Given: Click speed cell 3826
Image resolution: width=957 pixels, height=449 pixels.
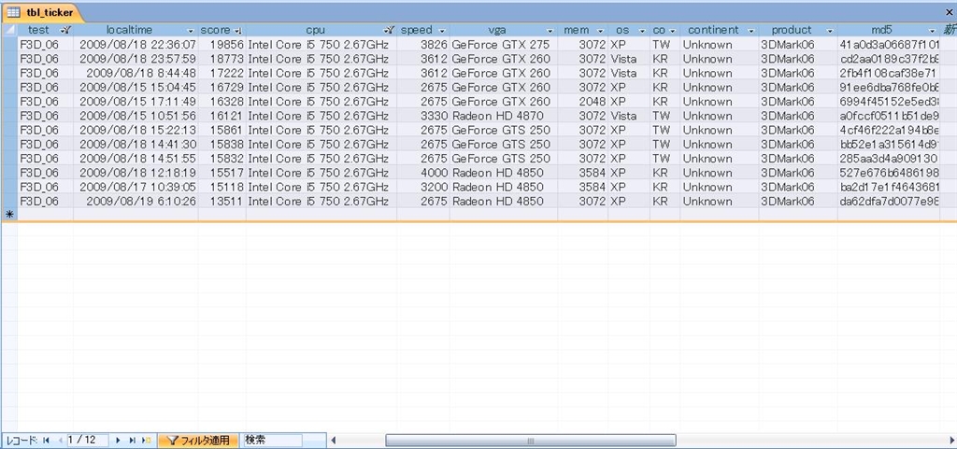Looking at the screenshot, I should (423, 45).
